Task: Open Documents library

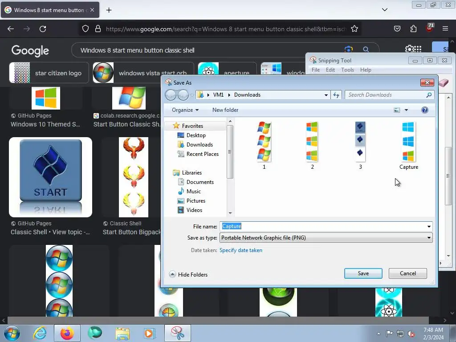Action: (x=200, y=182)
